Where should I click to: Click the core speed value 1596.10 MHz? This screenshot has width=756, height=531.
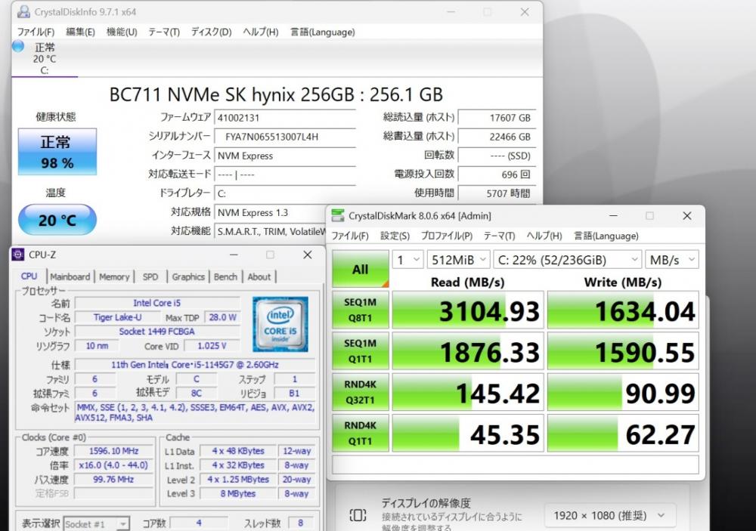(x=114, y=451)
